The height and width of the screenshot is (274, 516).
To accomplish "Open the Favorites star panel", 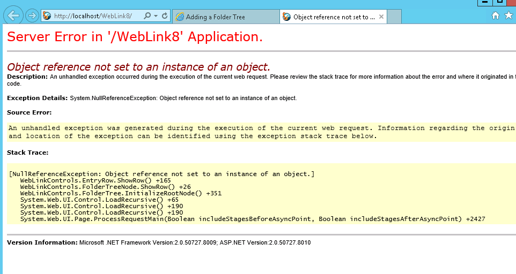I will coord(508,16).
